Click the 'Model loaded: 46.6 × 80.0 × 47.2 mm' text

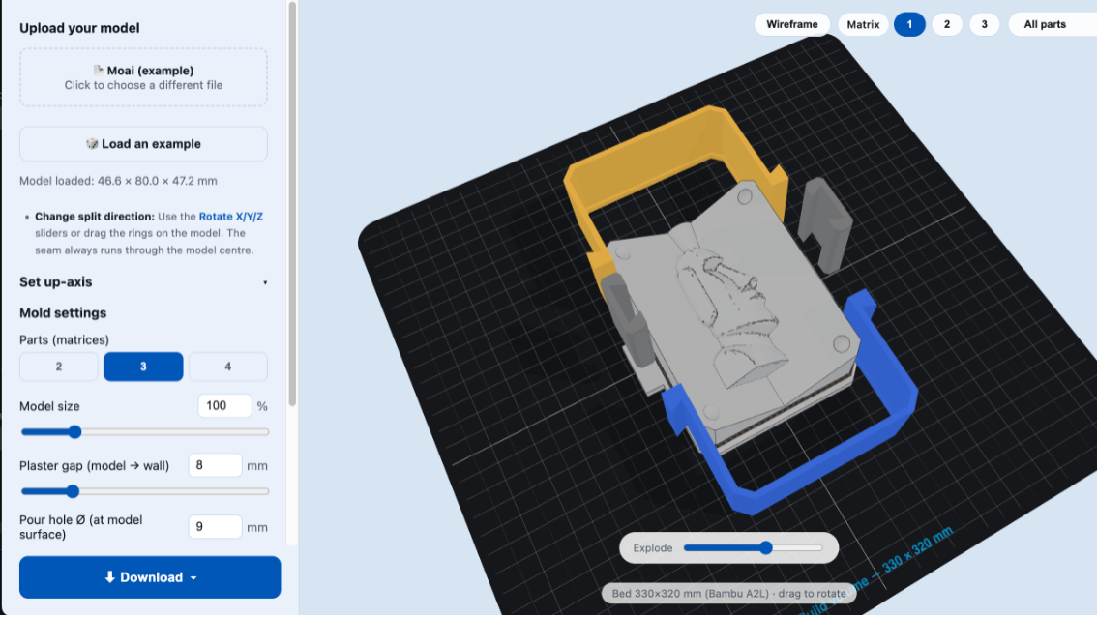(118, 181)
